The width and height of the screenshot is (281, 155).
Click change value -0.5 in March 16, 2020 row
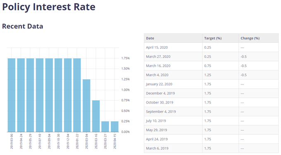pos(243,66)
